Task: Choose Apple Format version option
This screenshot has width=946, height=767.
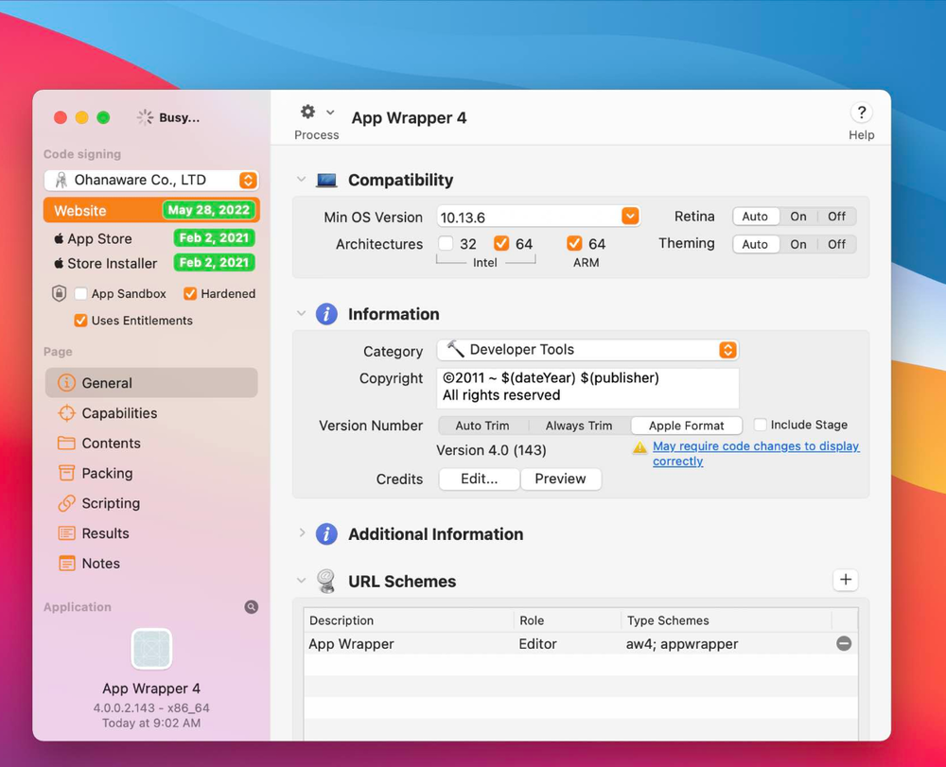Action: tap(686, 426)
